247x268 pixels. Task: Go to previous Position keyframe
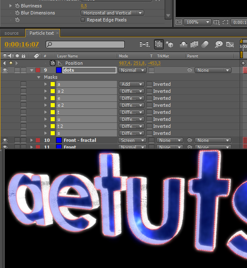click(x=5, y=63)
